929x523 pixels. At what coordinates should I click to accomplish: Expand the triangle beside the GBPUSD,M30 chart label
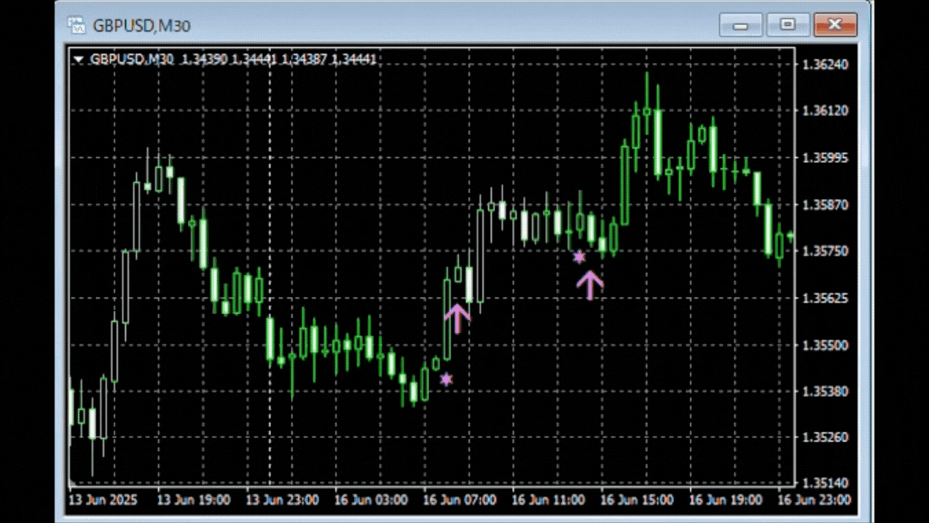click(x=78, y=59)
